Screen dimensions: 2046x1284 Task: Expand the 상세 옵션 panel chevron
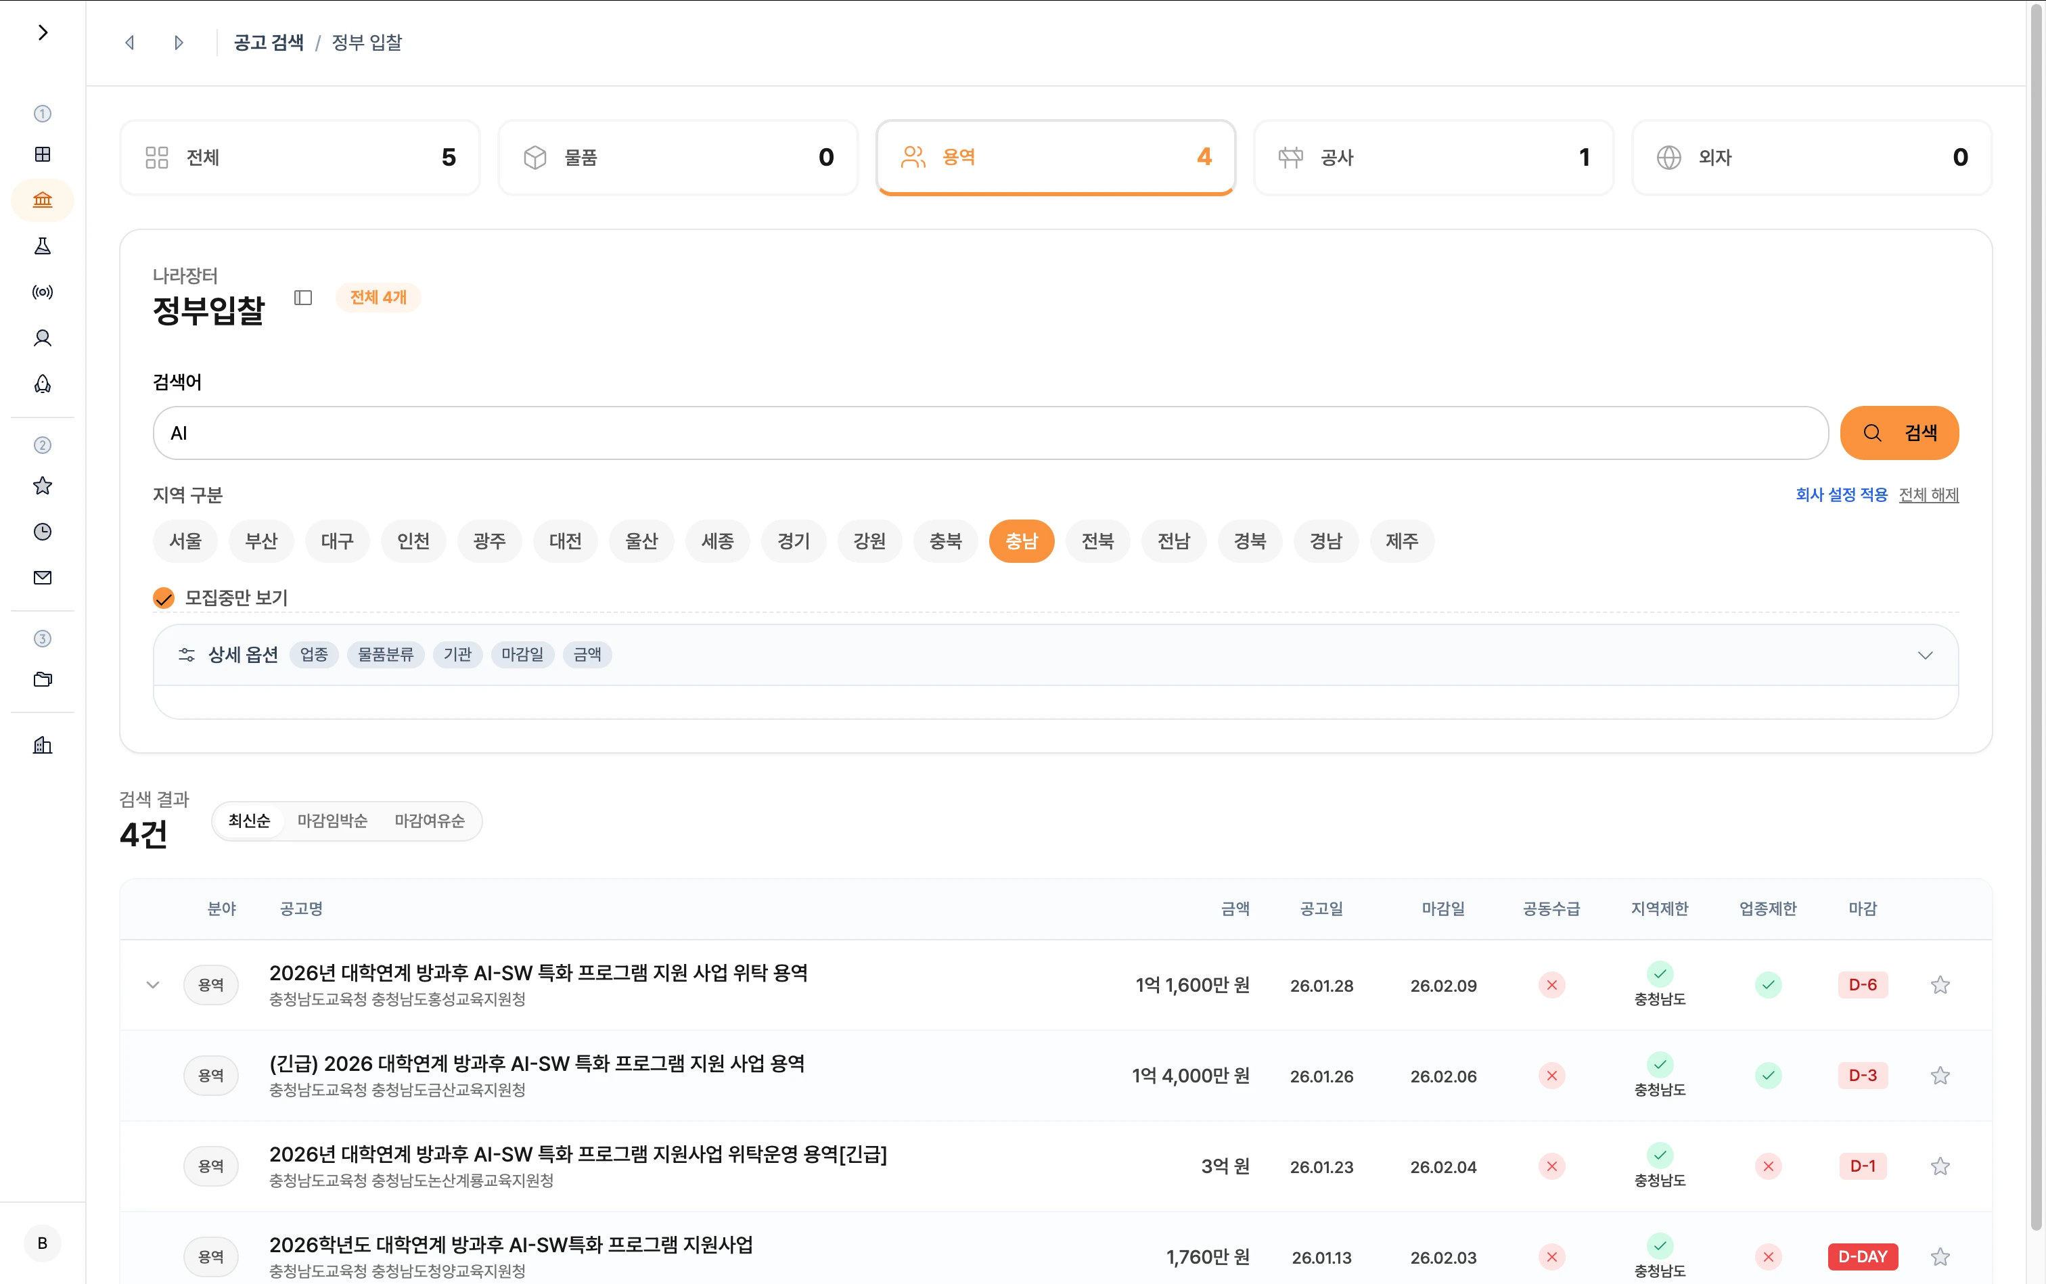click(1924, 655)
